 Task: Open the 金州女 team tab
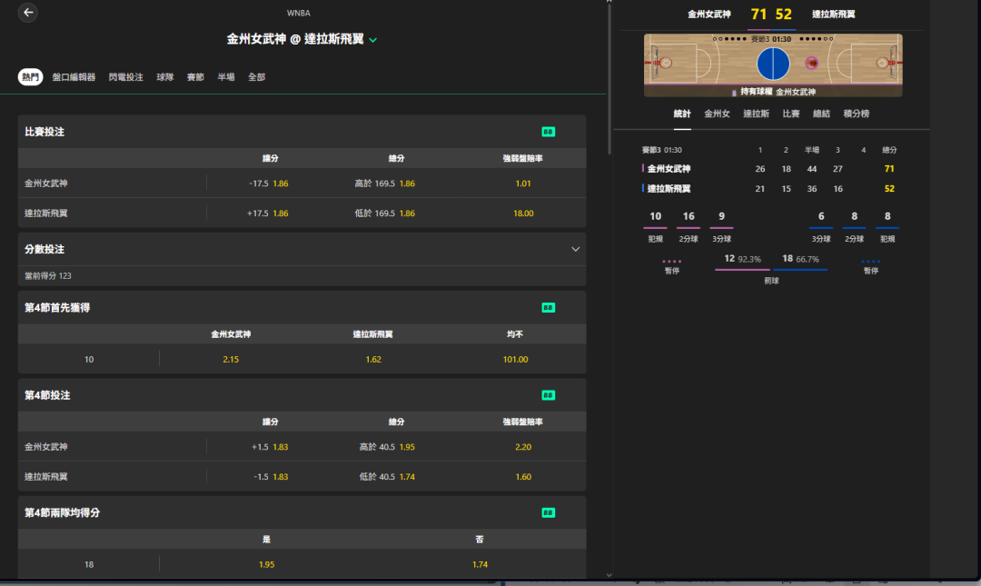[x=717, y=114]
